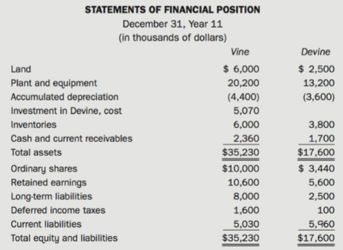Screen dimensions: 343x250
Task: Click Vine's retained earnings value 10,600
Action: [243, 183]
